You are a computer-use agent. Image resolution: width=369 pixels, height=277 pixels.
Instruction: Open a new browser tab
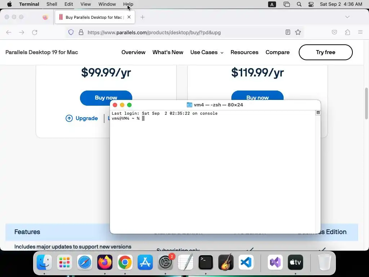click(x=143, y=17)
